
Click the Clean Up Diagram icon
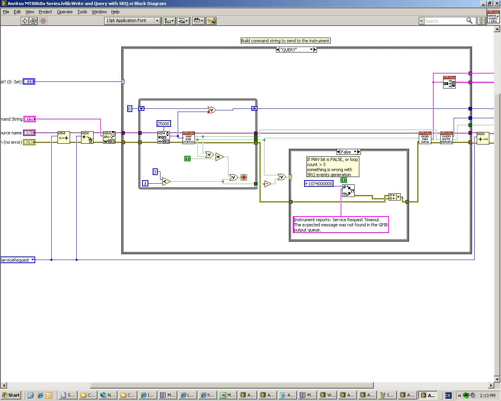click(x=211, y=21)
